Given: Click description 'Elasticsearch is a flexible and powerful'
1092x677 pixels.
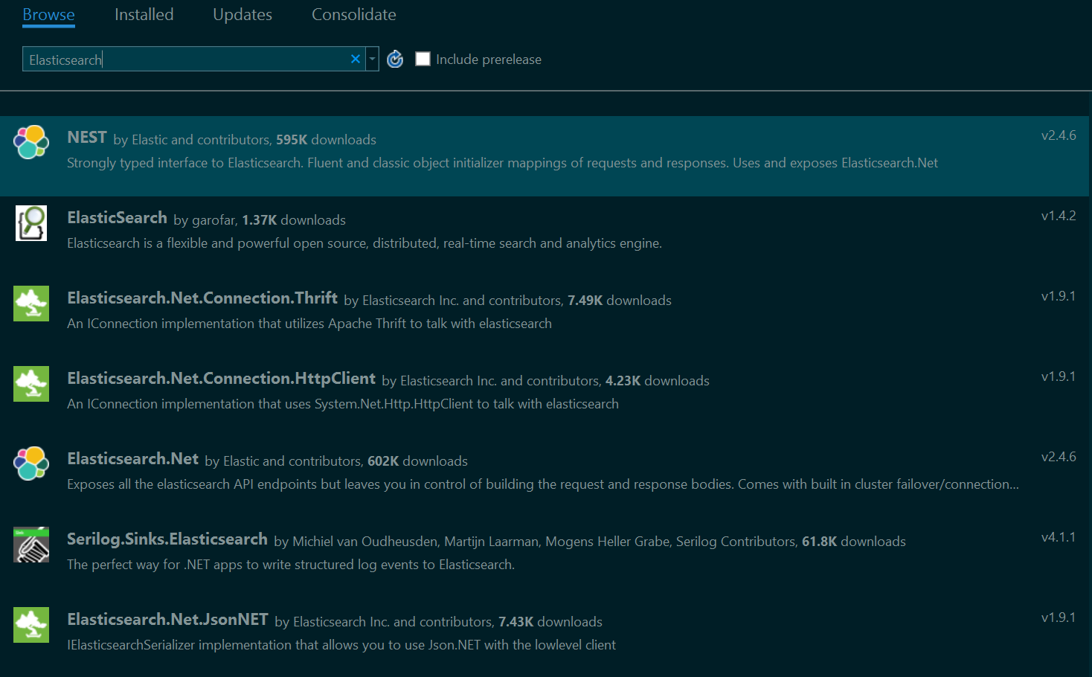Looking at the screenshot, I should [x=364, y=243].
